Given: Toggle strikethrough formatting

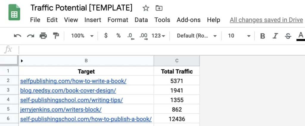Looking at the screenshot, I should click(x=288, y=36).
